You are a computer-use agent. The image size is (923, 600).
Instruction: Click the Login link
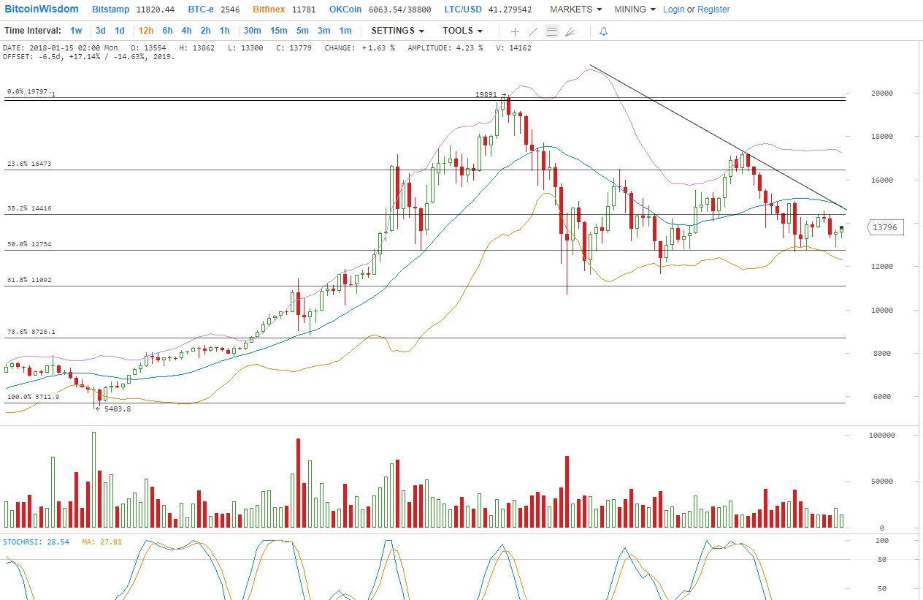click(673, 10)
